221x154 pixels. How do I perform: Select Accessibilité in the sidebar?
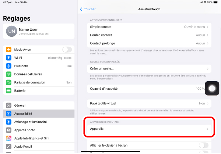click(x=39, y=114)
